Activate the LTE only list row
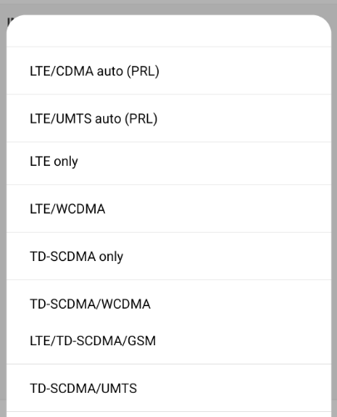337x417 pixels. pyautogui.click(x=169, y=163)
